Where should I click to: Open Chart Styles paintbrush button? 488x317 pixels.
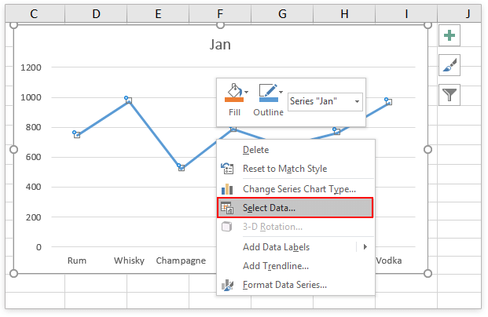click(449, 66)
